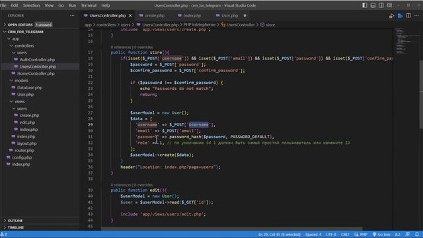Change indentation via Spaces: 4
This screenshot has height=238, width=423.
tap(313, 235)
